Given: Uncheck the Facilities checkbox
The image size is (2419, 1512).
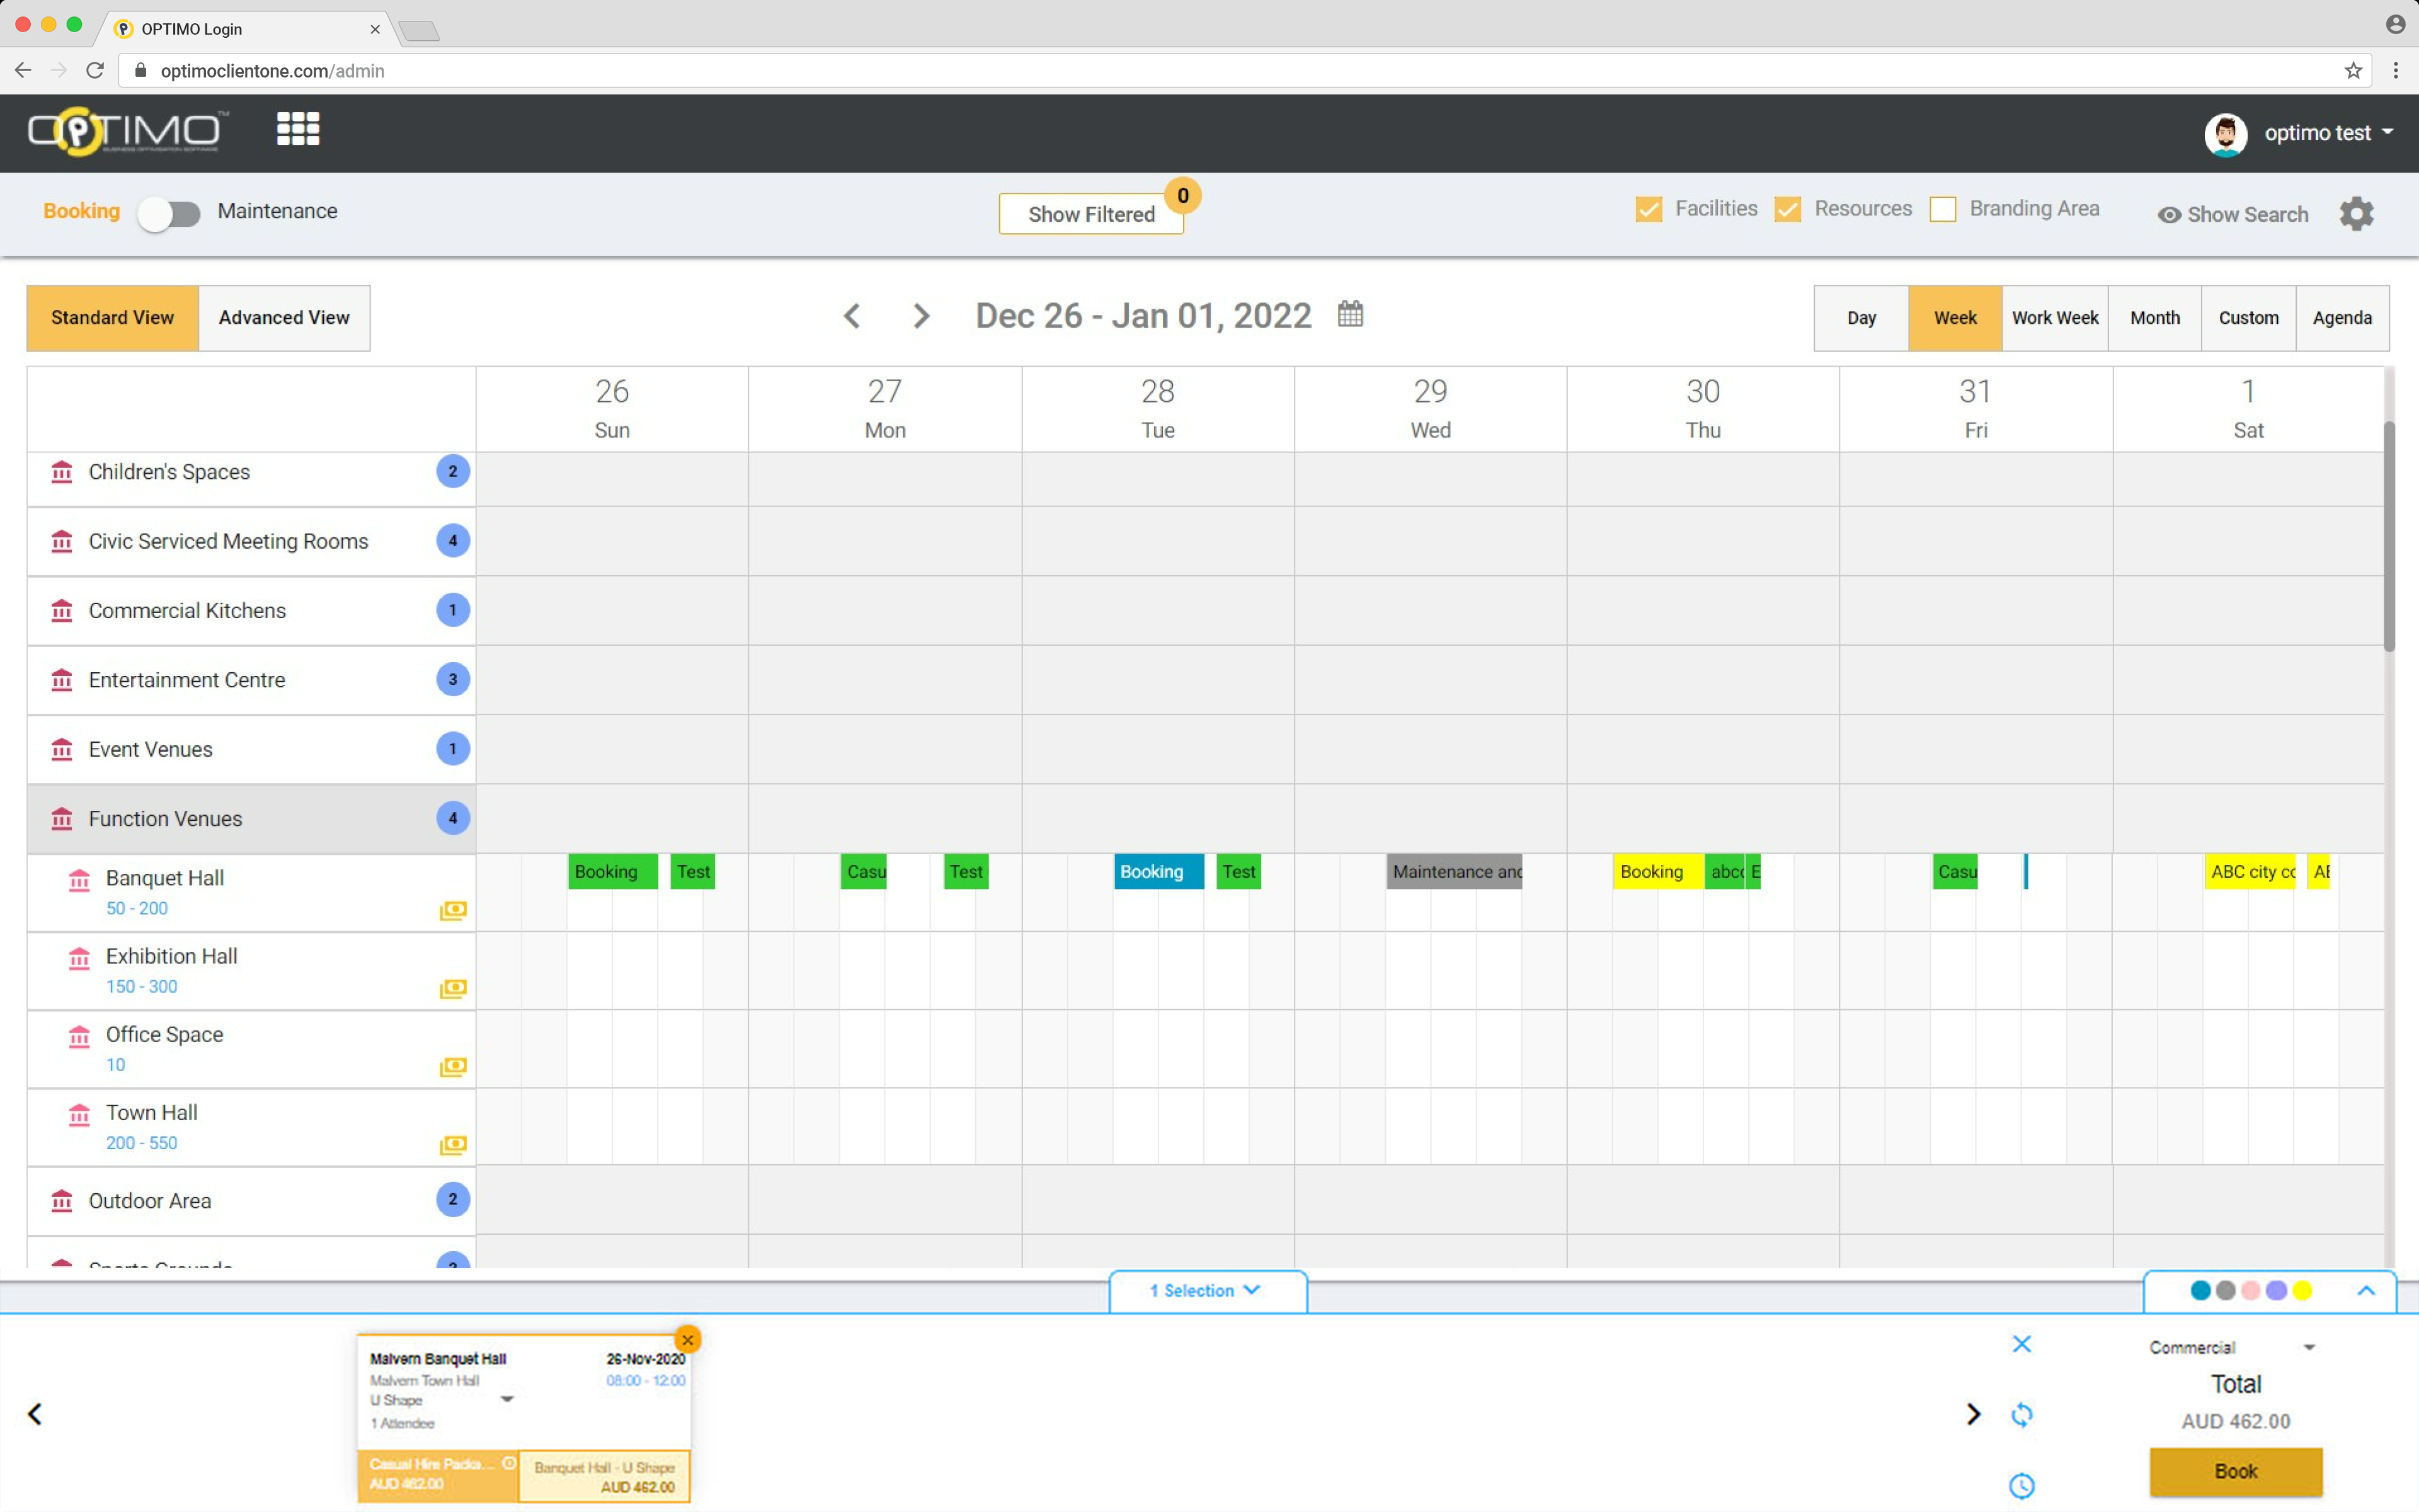Looking at the screenshot, I should (1649, 209).
